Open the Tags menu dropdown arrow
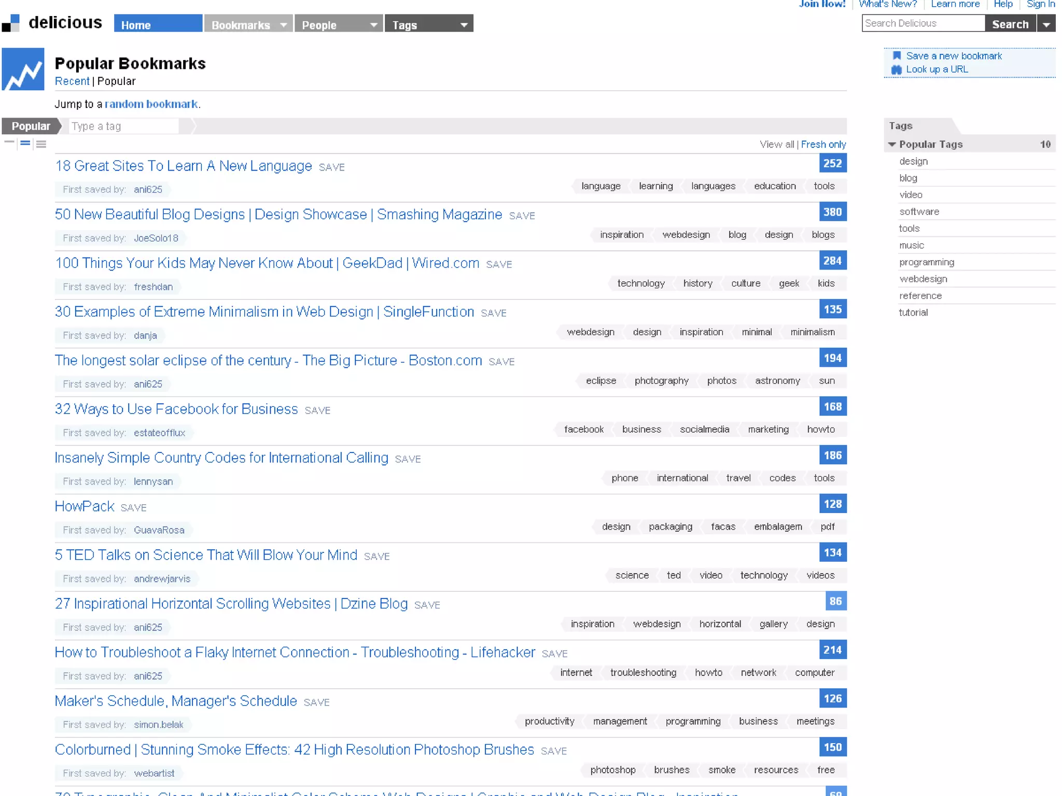 coord(464,25)
